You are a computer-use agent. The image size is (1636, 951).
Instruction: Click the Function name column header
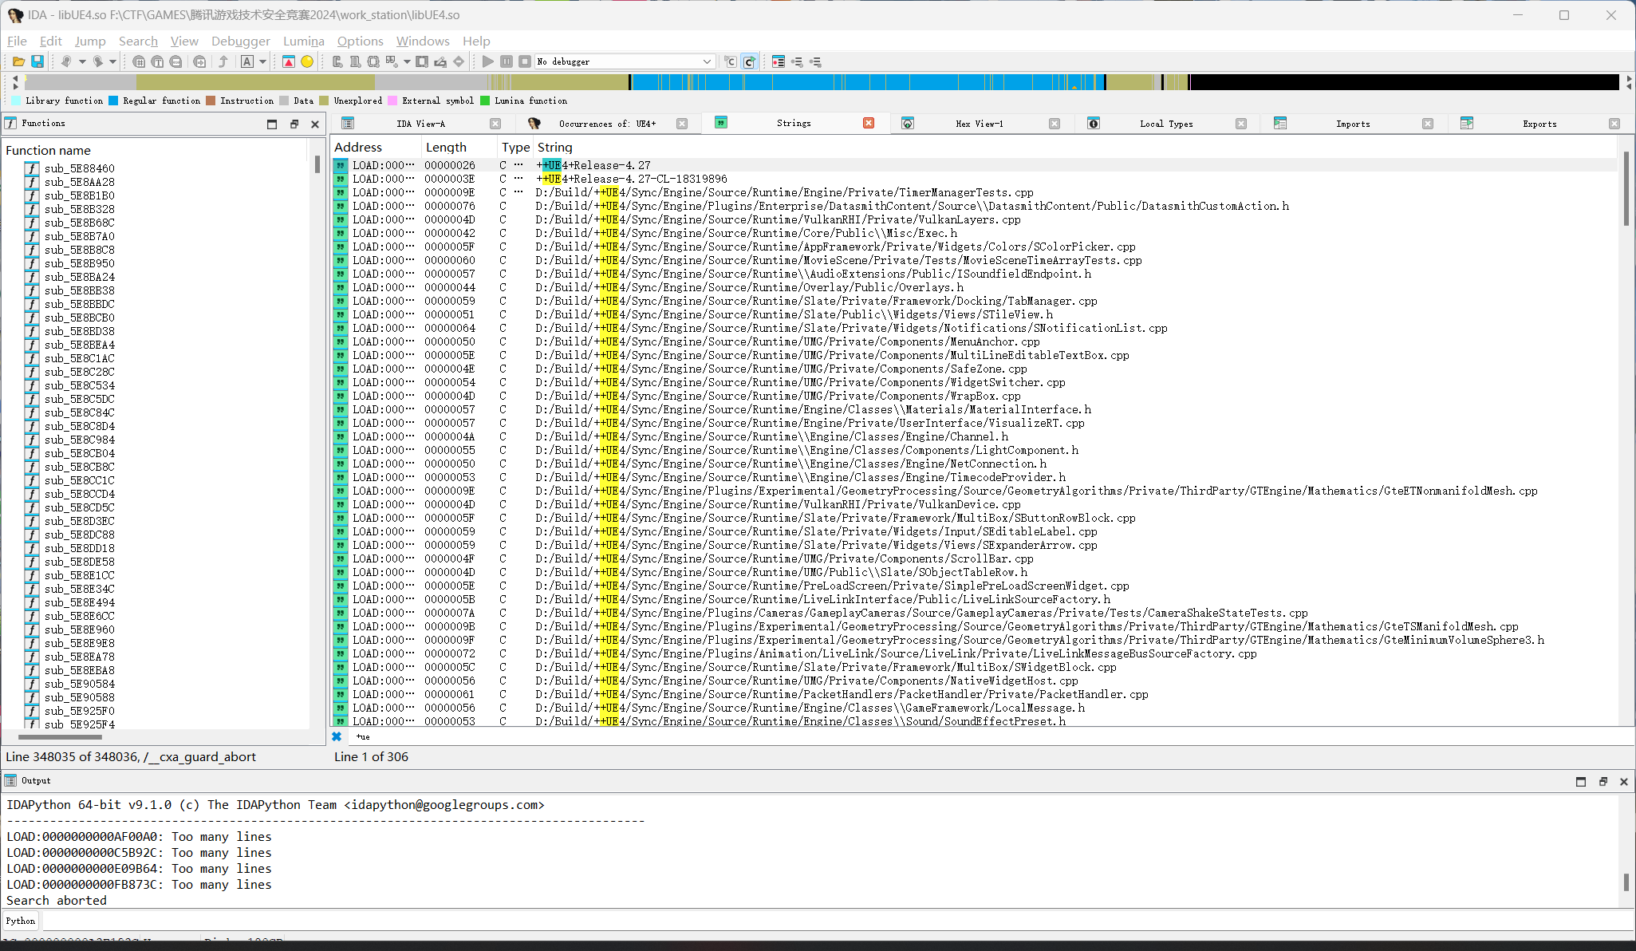[156, 150]
